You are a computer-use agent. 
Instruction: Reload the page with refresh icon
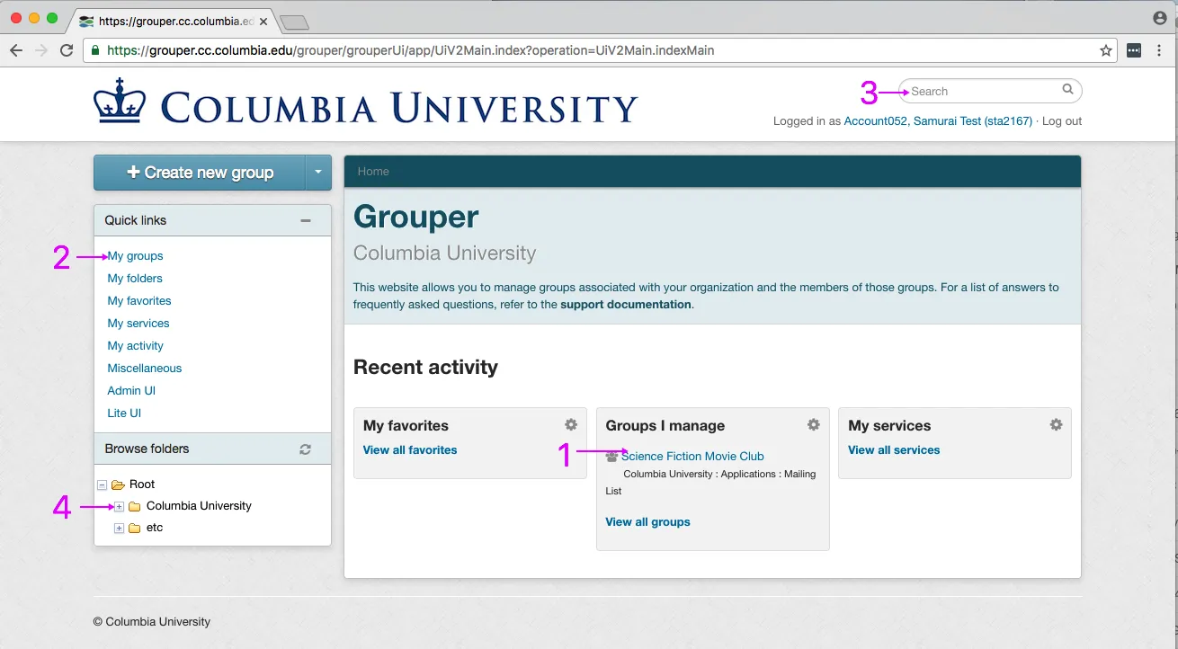pyautogui.click(x=67, y=50)
